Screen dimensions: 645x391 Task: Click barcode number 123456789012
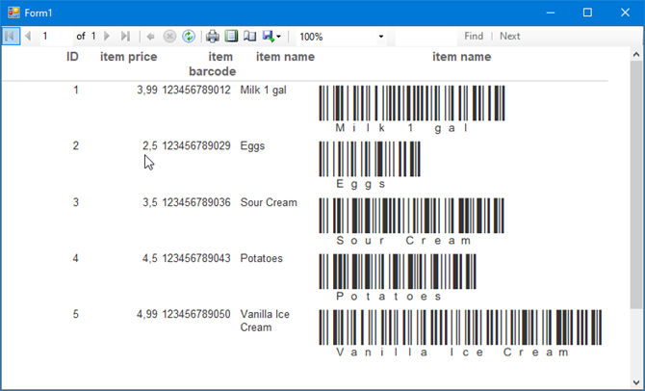coord(196,91)
